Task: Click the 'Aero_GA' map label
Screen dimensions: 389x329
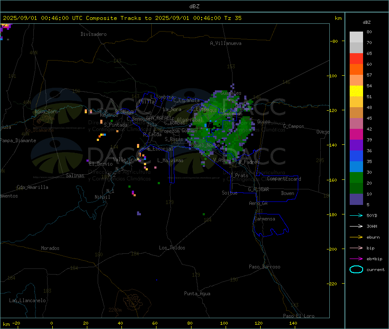Action: point(258,203)
